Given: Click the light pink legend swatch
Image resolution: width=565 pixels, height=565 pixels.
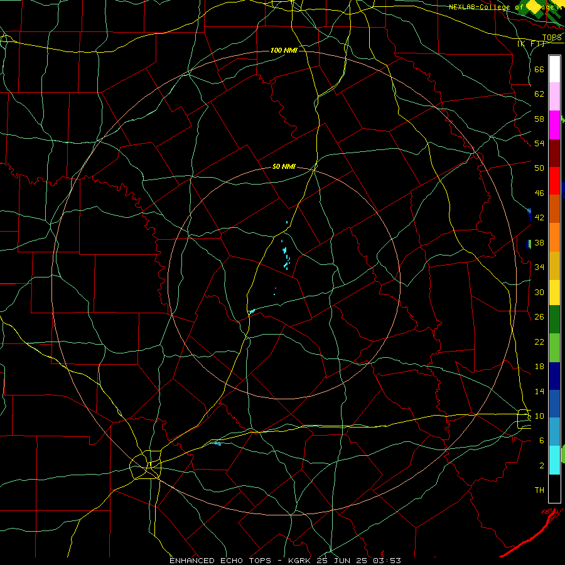Looking at the screenshot, I should coord(554,97).
